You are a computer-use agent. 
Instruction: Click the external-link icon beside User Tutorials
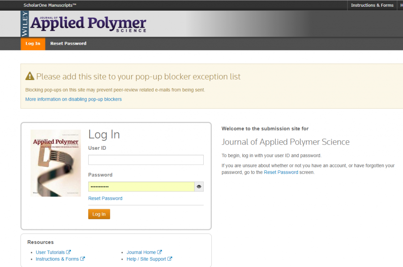(x=69, y=252)
